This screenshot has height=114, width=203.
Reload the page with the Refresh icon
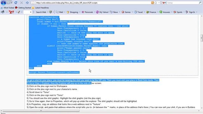click(x=16, y=3)
